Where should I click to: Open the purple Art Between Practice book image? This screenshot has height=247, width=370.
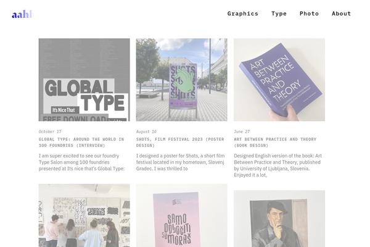279,80
